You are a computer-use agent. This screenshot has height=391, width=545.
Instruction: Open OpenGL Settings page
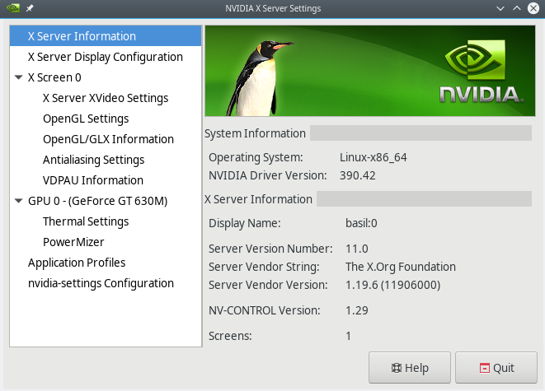pyautogui.click(x=86, y=119)
